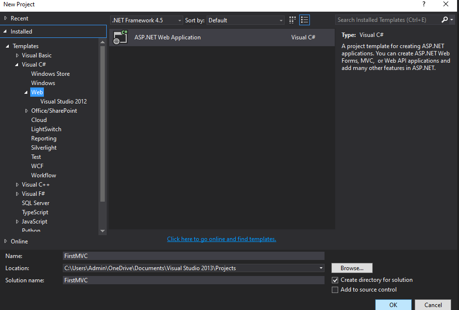Select the Test template category
The image size is (459, 310).
click(x=36, y=157)
